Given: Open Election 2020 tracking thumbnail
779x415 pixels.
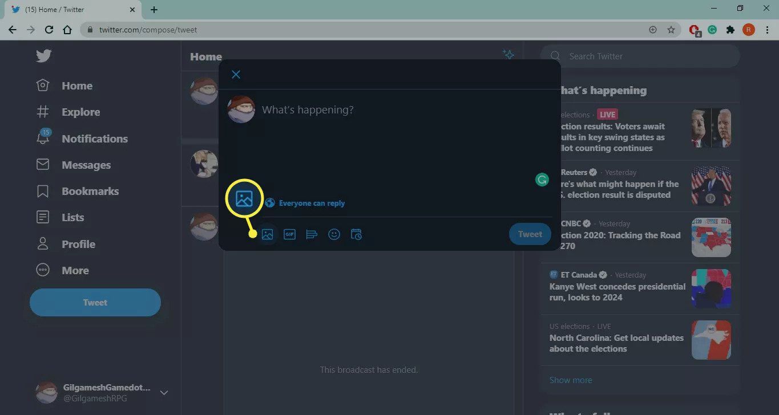Looking at the screenshot, I should pos(711,237).
